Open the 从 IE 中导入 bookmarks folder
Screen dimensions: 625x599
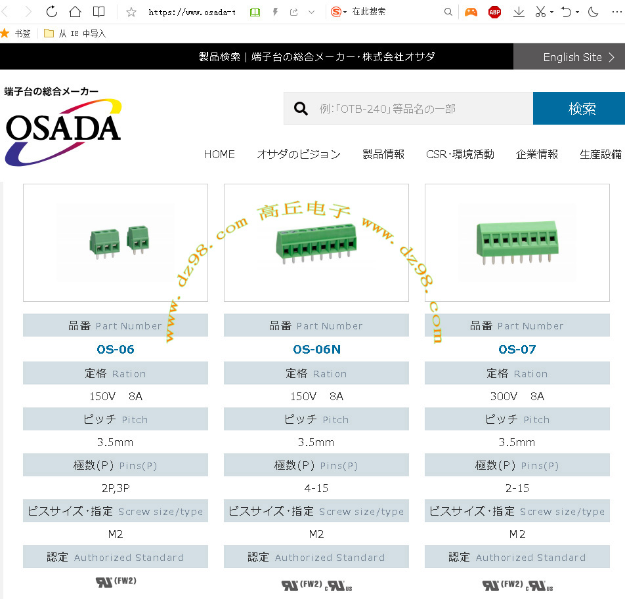pyautogui.click(x=75, y=33)
